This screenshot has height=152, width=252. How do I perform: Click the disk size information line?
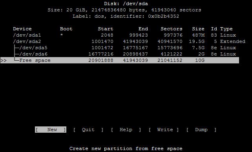click(124, 10)
